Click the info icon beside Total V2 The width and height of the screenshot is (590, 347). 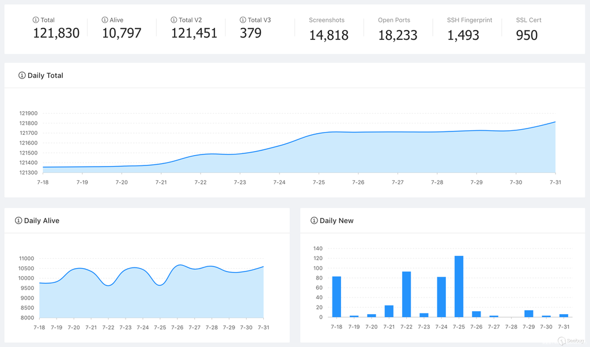tap(174, 20)
